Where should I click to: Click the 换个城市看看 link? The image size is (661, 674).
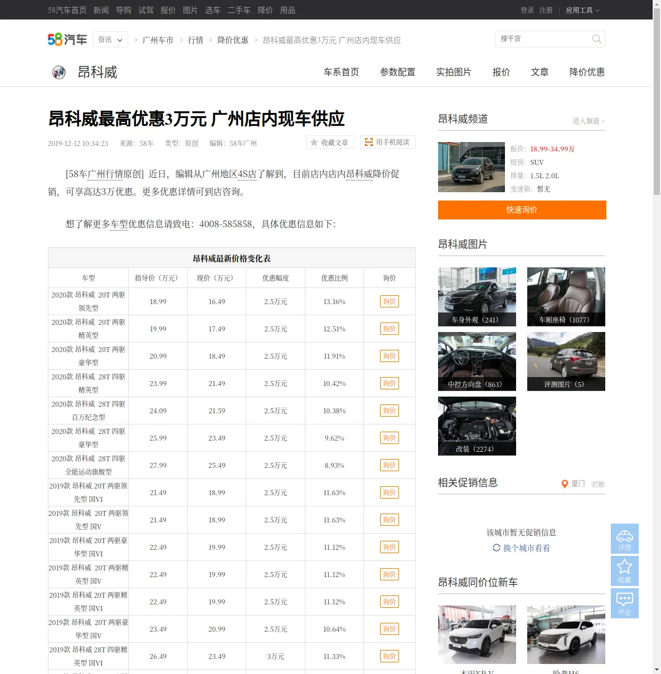527,548
